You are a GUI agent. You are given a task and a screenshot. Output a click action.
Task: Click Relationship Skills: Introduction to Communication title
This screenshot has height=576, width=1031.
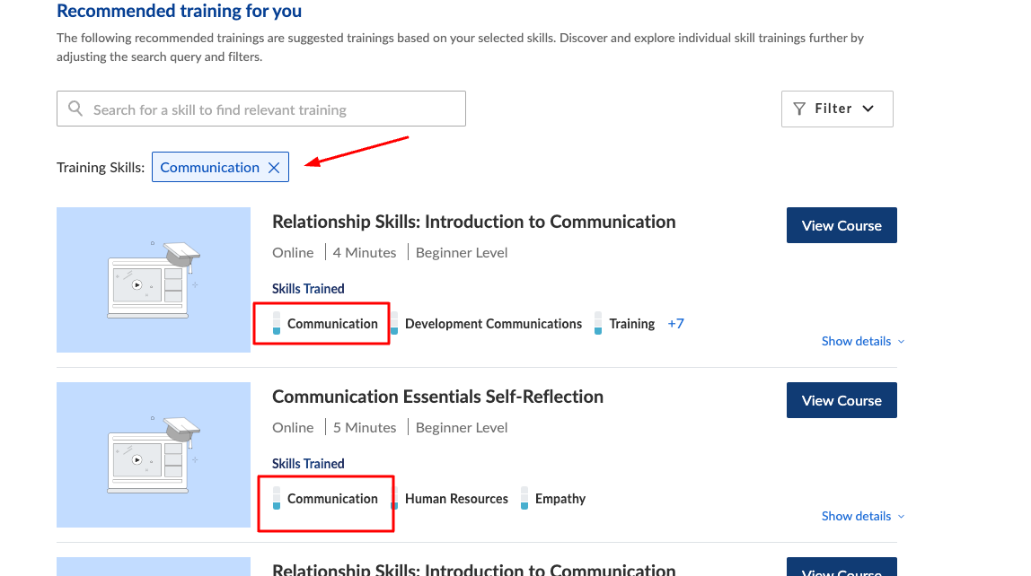(x=473, y=223)
